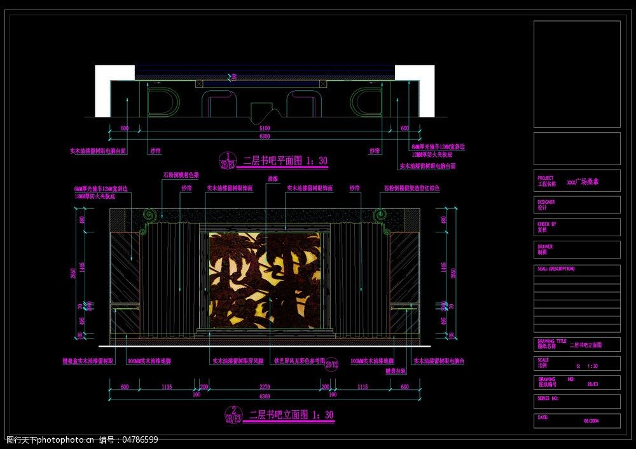The width and height of the screenshot is (636, 449).
Task: Click the 2B/02 reference bubble below the screen
Action: [x=332, y=364]
